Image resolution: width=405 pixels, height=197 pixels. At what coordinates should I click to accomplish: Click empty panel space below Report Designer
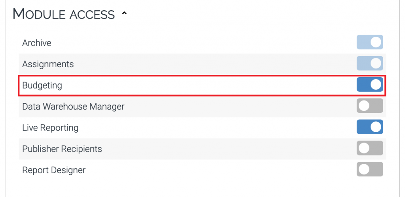click(x=198, y=188)
